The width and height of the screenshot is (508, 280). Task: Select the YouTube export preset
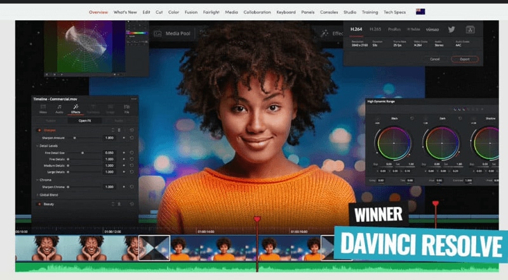(413, 29)
